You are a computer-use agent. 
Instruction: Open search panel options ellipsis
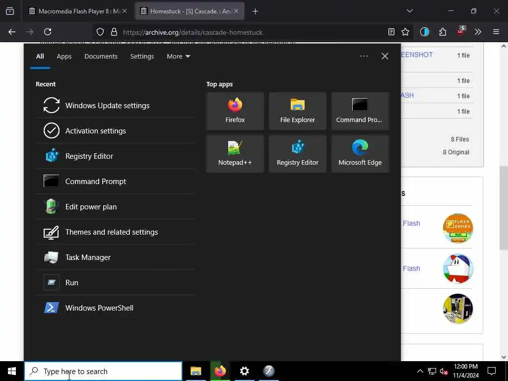(x=364, y=56)
